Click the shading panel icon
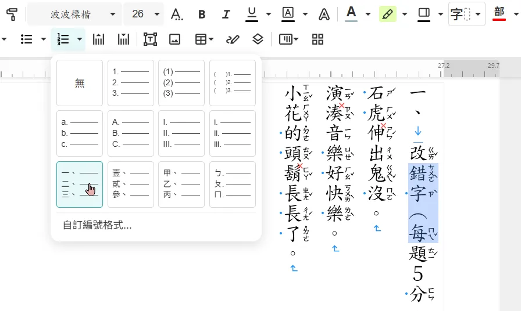 (x=424, y=15)
